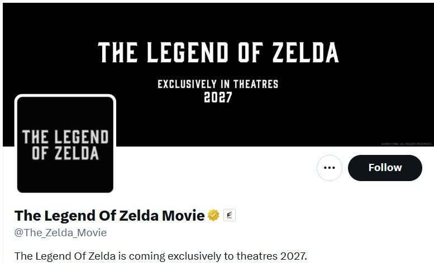Click the EXCLUSIVELY IN THEATRES banner text

tap(218, 84)
